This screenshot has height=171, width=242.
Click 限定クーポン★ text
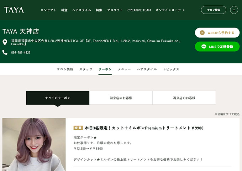coord(85,137)
